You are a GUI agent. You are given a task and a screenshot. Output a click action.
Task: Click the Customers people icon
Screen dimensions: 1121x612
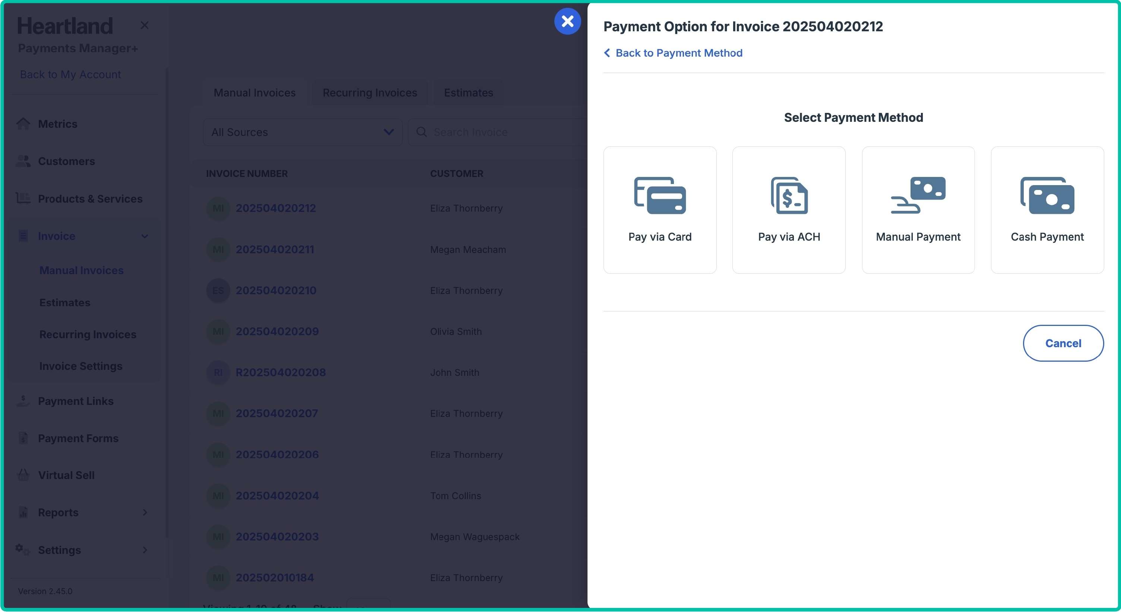(x=23, y=161)
